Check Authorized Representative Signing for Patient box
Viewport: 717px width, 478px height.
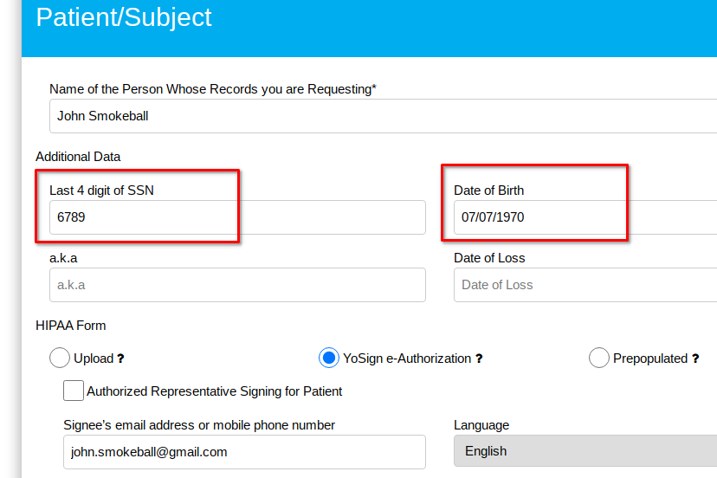(x=74, y=391)
